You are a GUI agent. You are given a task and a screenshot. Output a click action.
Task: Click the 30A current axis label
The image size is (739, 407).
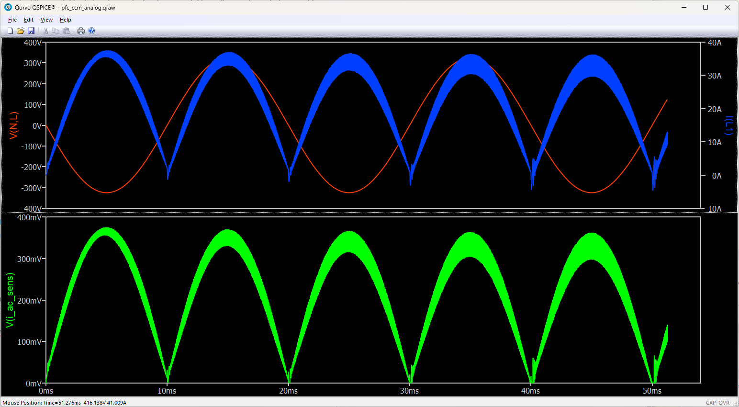(x=715, y=76)
